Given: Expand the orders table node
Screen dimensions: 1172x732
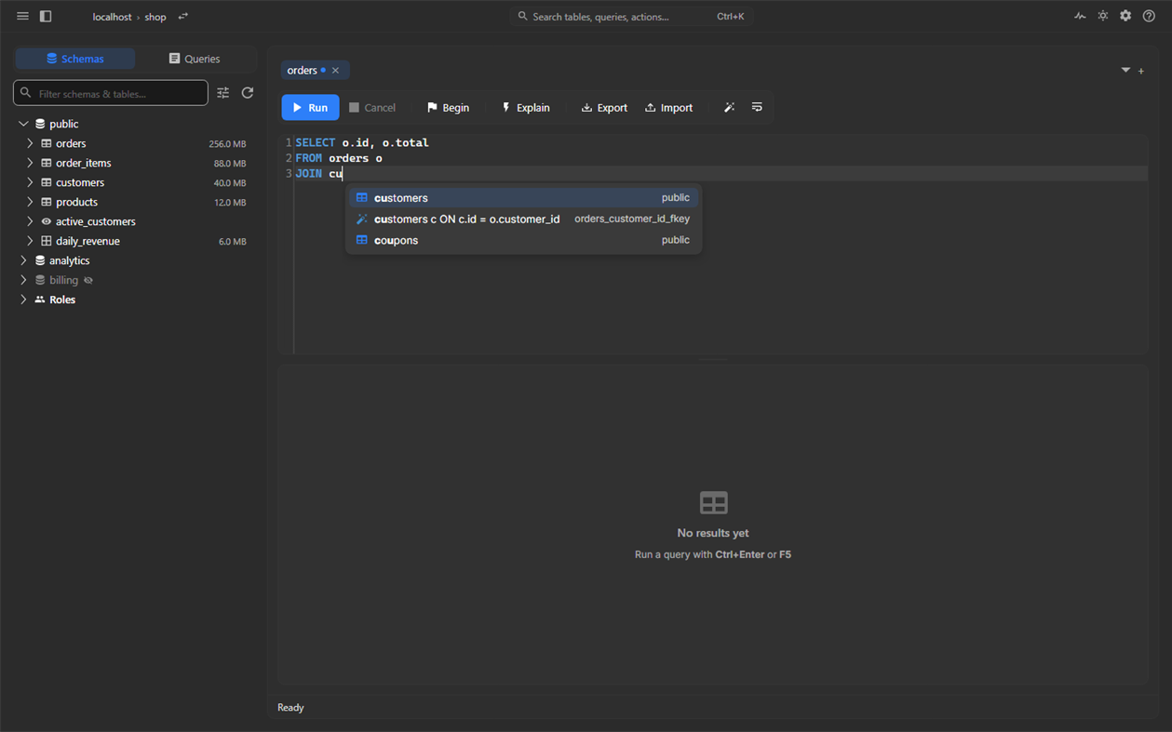Looking at the screenshot, I should tap(30, 143).
